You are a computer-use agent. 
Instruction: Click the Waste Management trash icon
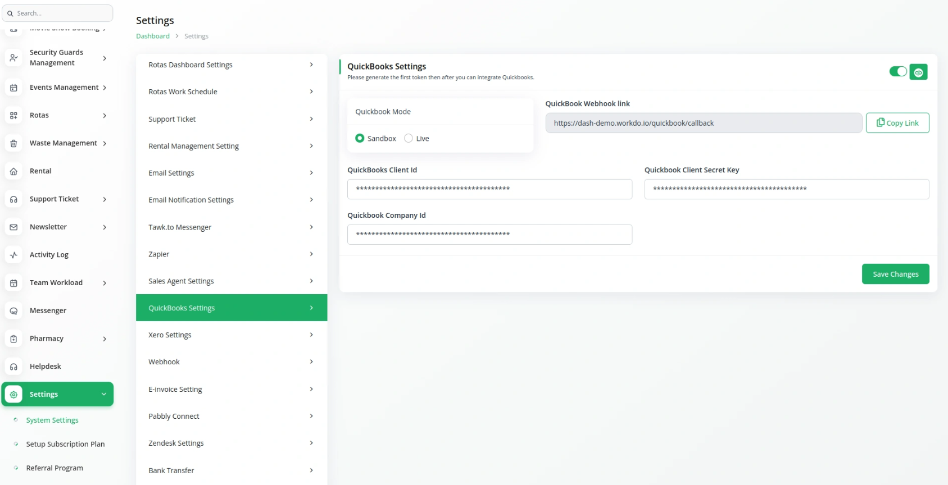[x=13, y=144]
